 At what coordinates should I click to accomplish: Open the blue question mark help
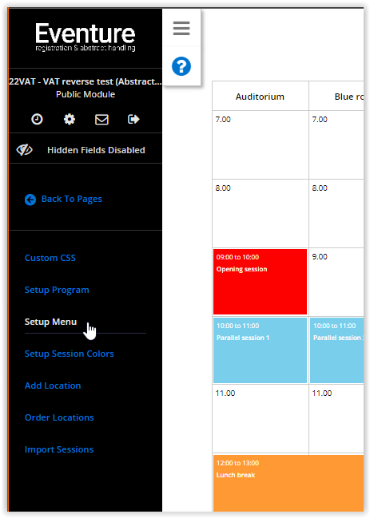point(181,66)
